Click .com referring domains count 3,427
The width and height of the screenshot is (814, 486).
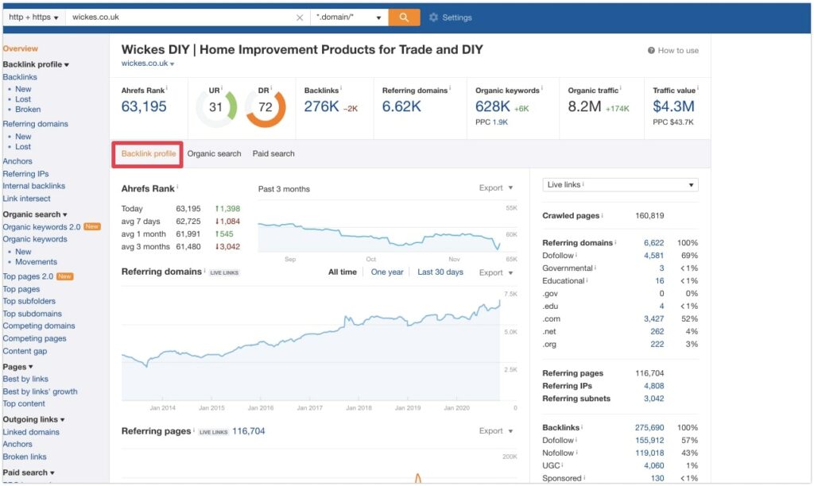pos(653,319)
